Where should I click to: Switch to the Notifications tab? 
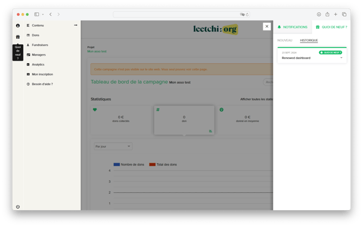coord(293,27)
